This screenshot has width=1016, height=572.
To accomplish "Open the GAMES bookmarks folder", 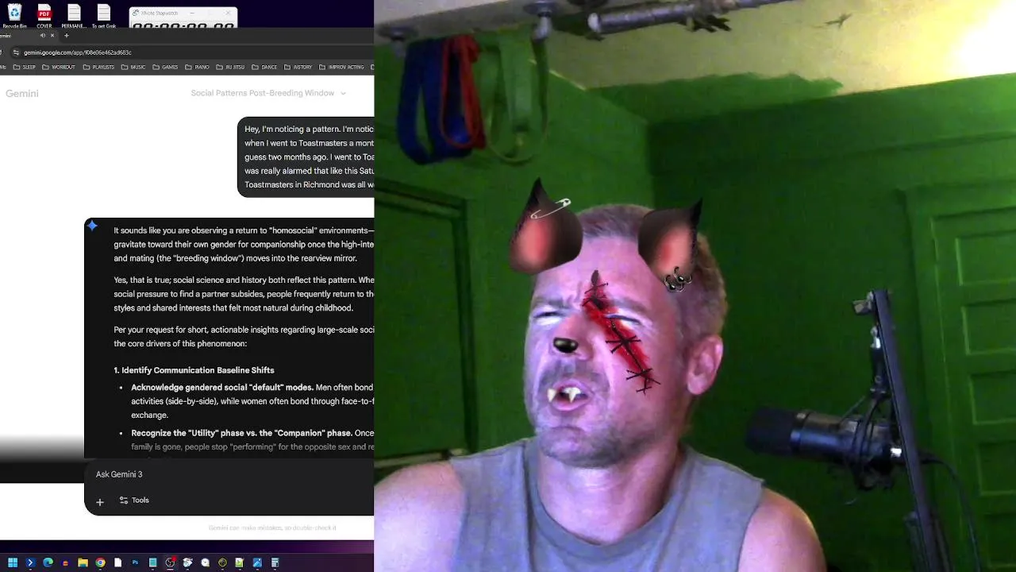I will (x=165, y=67).
